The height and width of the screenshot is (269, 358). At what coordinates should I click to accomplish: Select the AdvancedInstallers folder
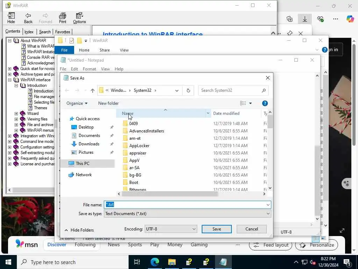pos(146,131)
